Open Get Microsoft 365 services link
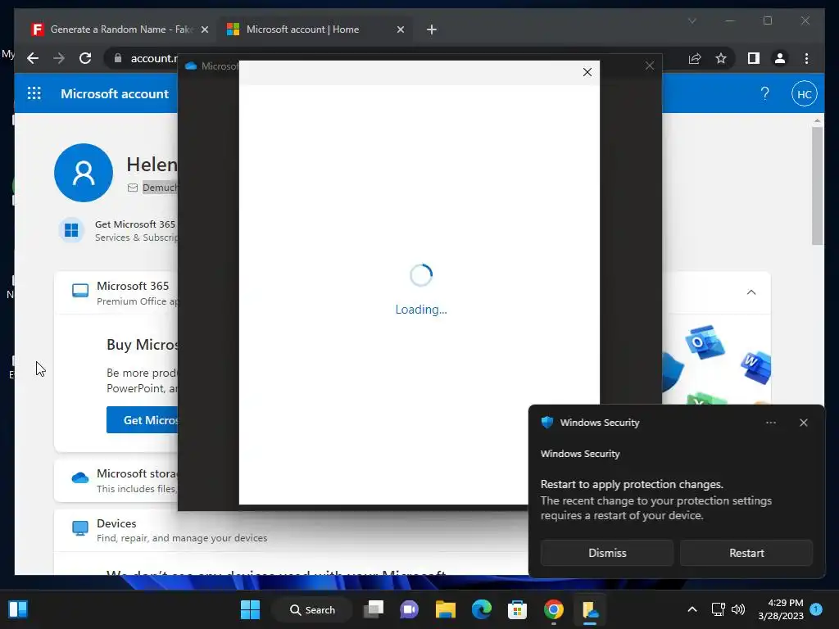The width and height of the screenshot is (839, 629). 118,230
